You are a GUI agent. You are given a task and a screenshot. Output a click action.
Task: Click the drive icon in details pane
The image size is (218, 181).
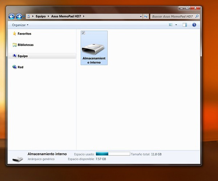(x=17, y=159)
